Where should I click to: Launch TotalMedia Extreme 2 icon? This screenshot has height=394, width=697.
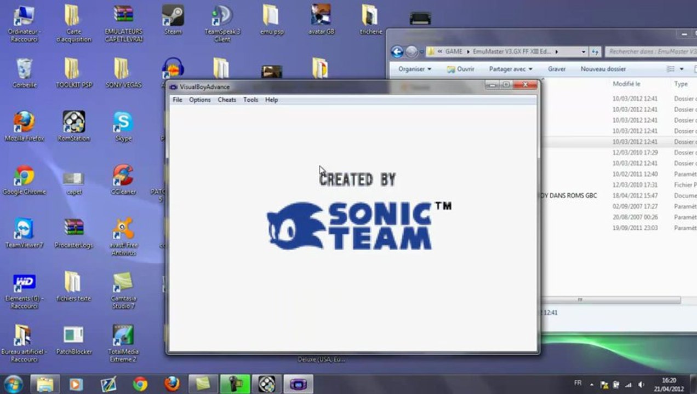[123, 344]
